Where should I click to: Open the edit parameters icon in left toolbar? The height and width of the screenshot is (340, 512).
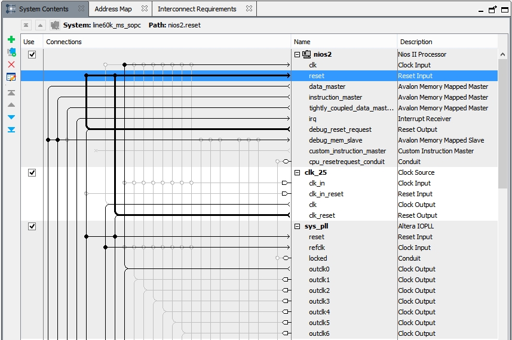[x=11, y=77]
